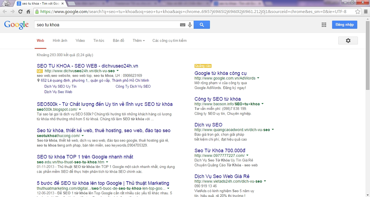Image resolution: width=370 pixels, height=197 pixels.
Task: Click the browser address bar URL
Action: click(193, 11)
